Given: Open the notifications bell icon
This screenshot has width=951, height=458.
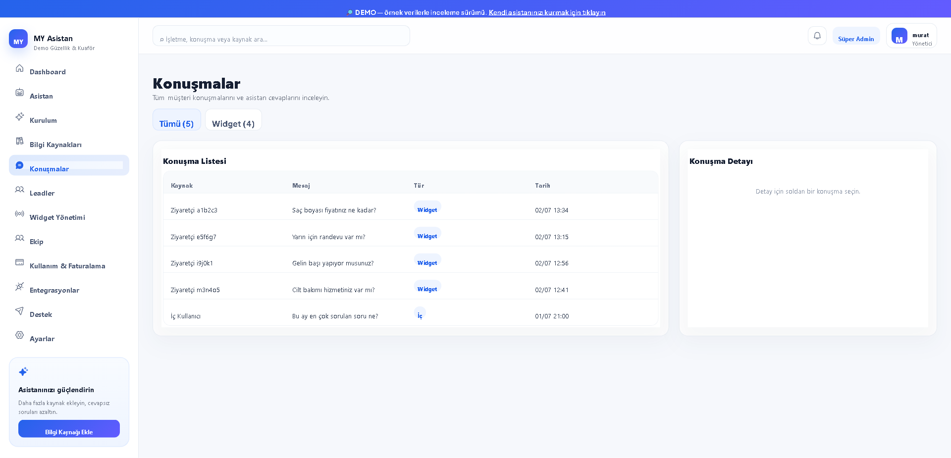Looking at the screenshot, I should (817, 36).
